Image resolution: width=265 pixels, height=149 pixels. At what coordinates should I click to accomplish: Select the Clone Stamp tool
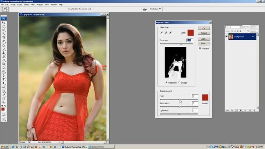(4, 53)
